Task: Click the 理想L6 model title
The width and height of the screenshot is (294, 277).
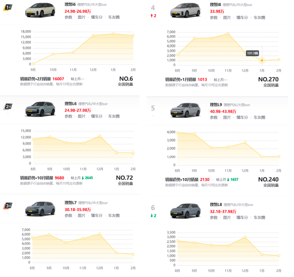Action: [71, 103]
